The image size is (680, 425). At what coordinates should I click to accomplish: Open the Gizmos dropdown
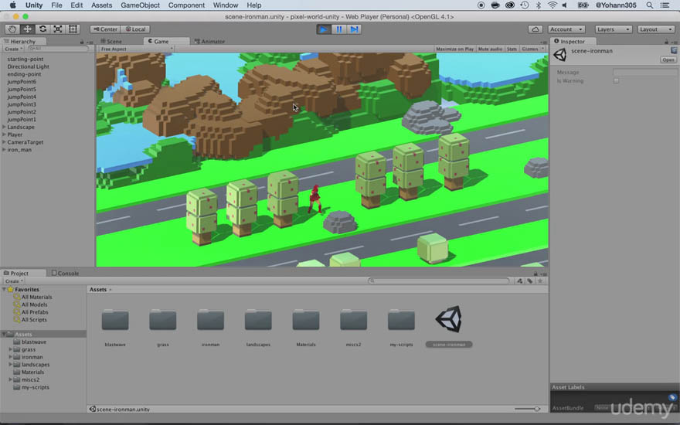pos(533,49)
